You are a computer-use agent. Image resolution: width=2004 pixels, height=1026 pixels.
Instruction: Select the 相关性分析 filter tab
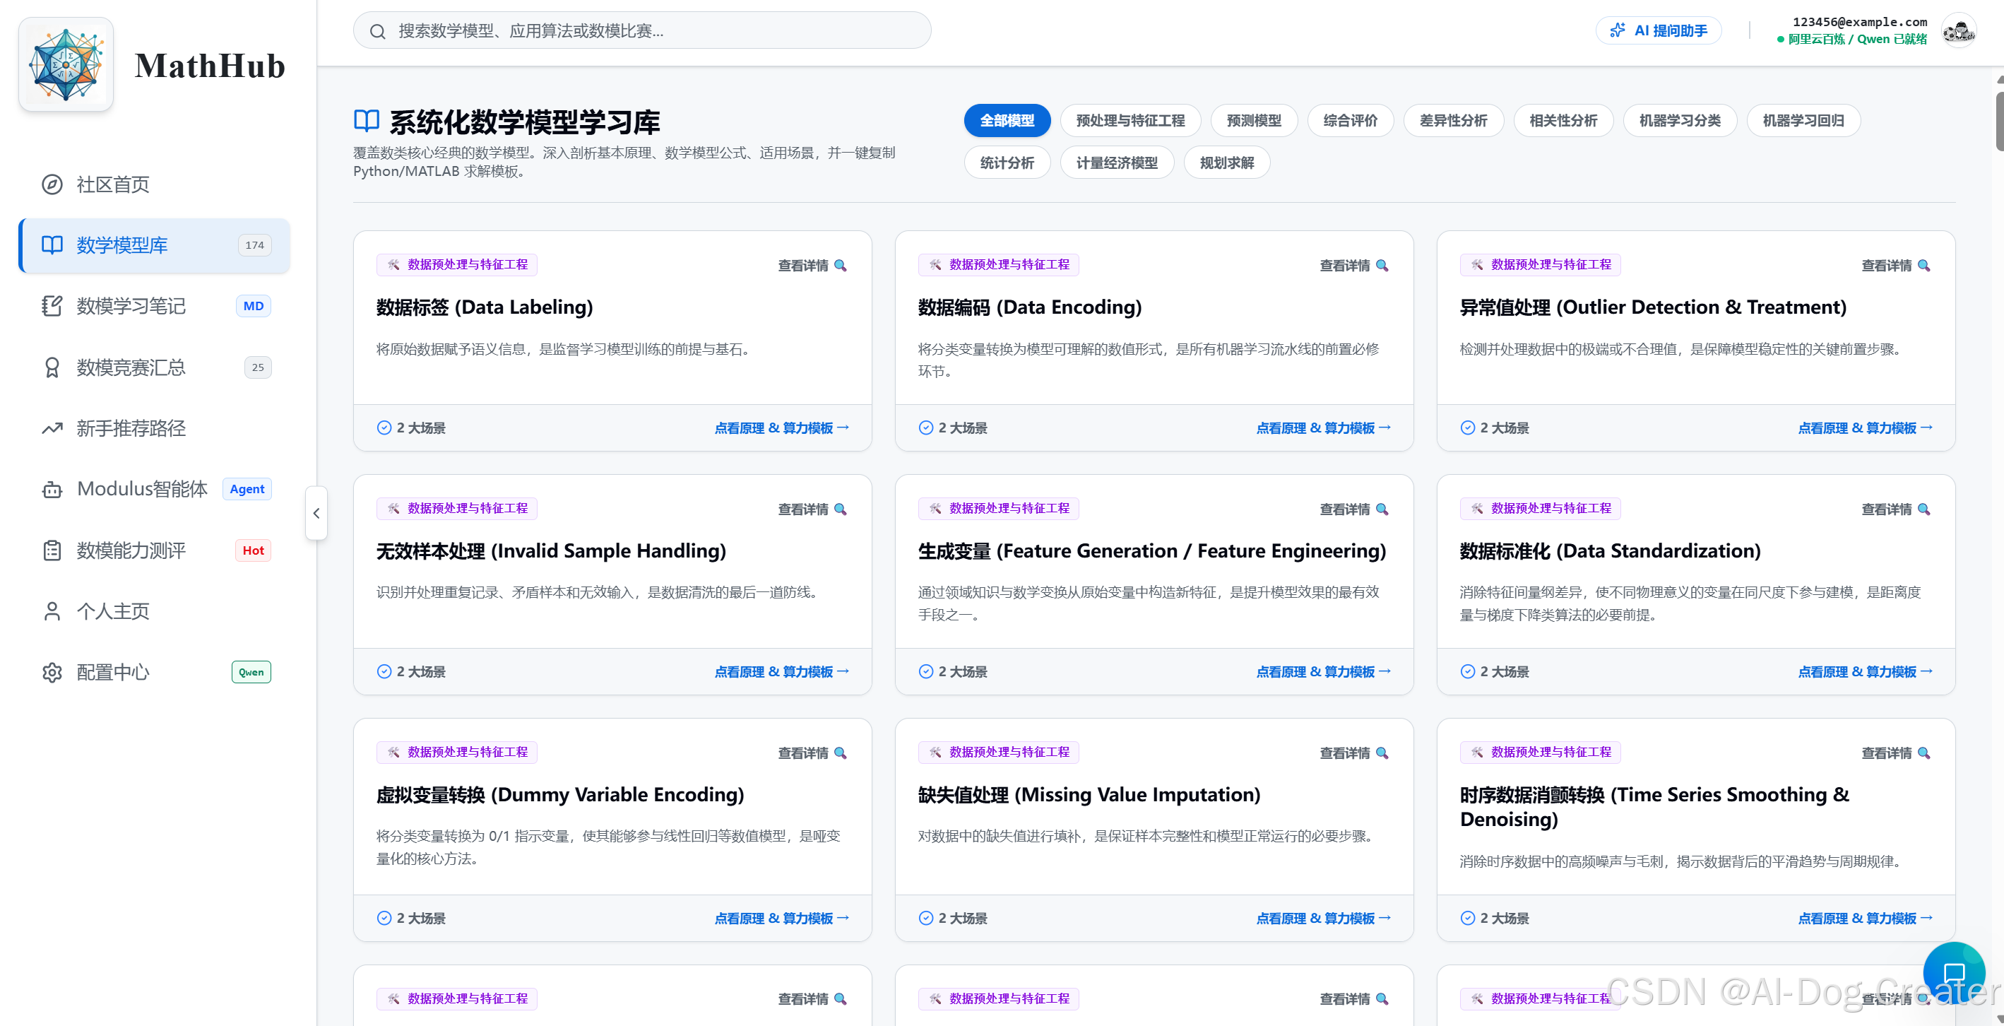coord(1563,121)
